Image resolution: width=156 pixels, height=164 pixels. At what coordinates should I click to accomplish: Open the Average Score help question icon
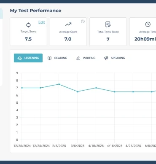click(x=83, y=22)
